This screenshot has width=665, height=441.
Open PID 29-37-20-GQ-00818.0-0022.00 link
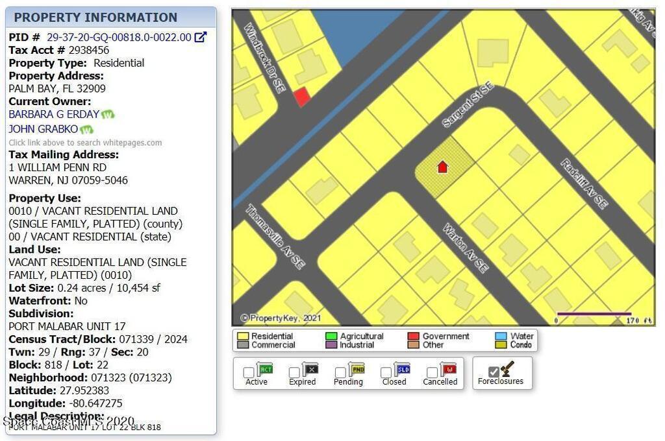tap(119, 38)
